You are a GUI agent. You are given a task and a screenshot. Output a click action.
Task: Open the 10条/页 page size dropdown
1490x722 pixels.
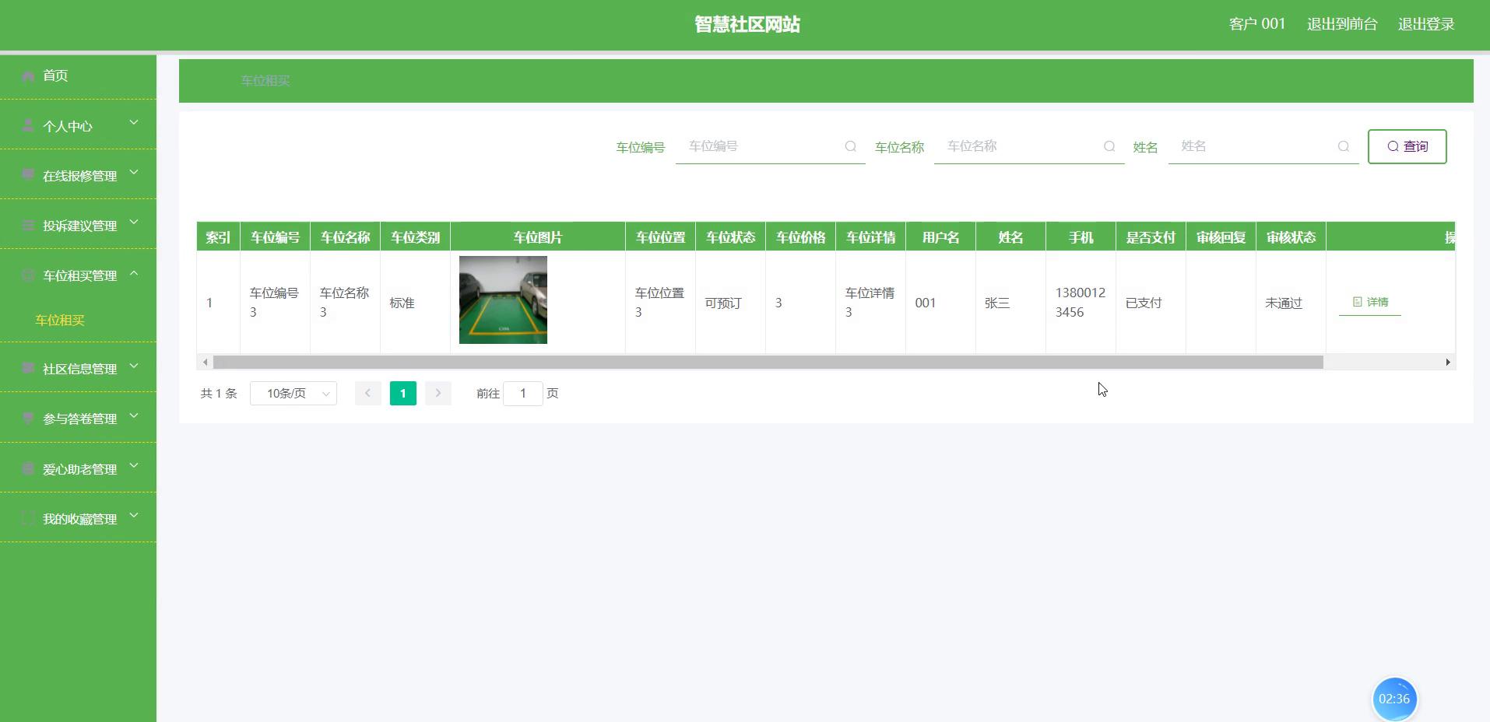tap(293, 394)
